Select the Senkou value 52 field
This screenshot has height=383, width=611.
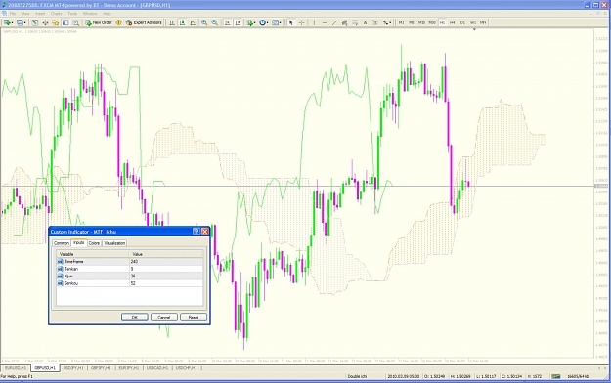pyautogui.click(x=166, y=283)
